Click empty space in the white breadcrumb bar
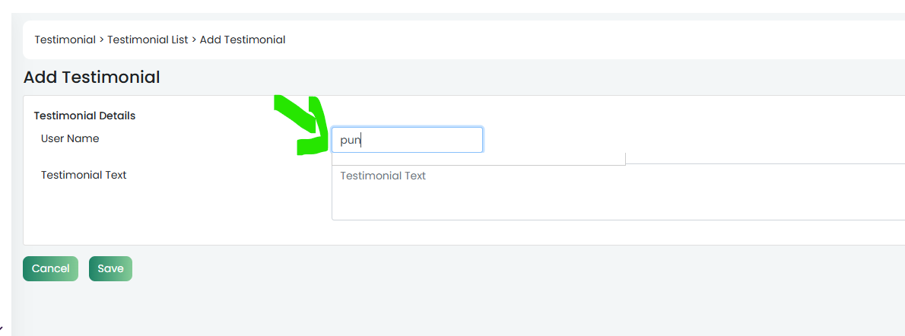Viewport: 905px width, 336px height. 577,40
